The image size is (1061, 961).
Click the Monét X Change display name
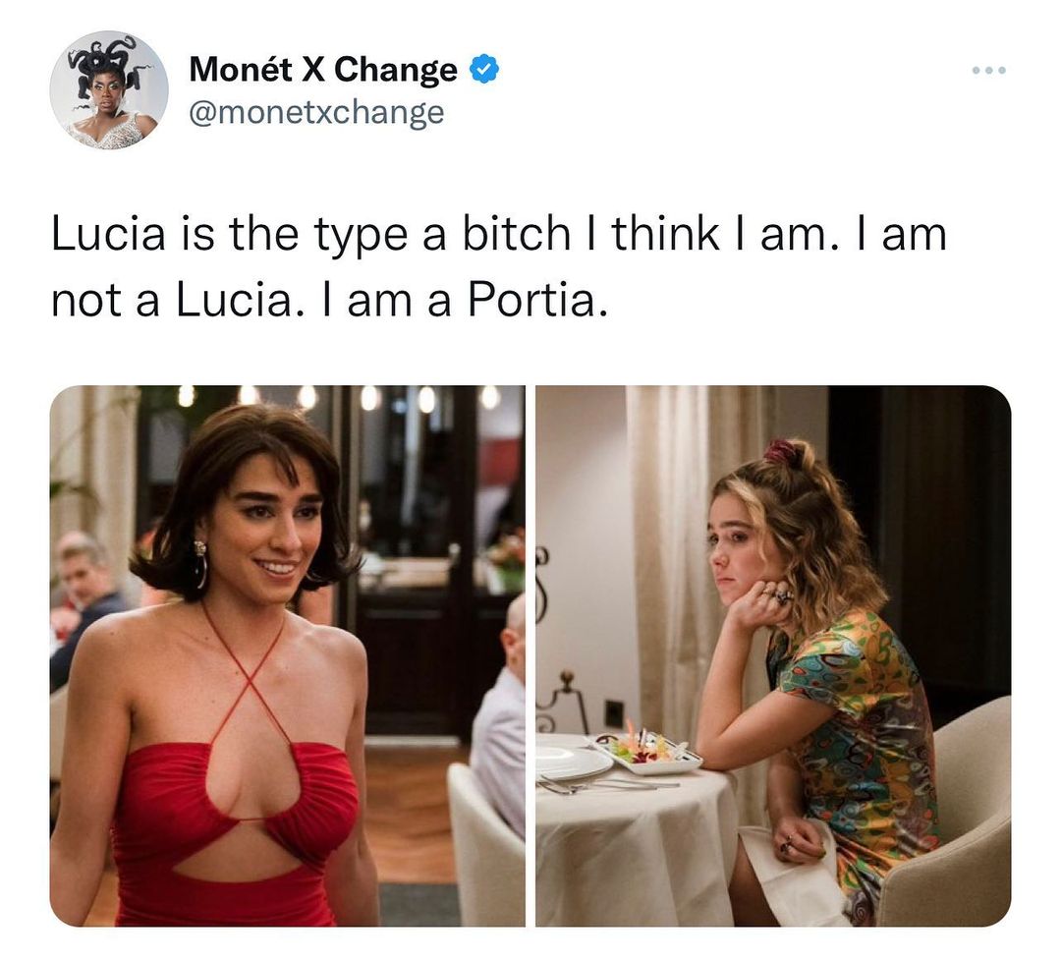[323, 69]
